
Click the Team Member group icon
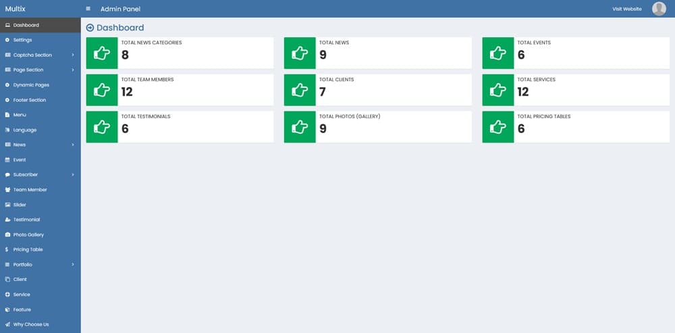pyautogui.click(x=7, y=190)
